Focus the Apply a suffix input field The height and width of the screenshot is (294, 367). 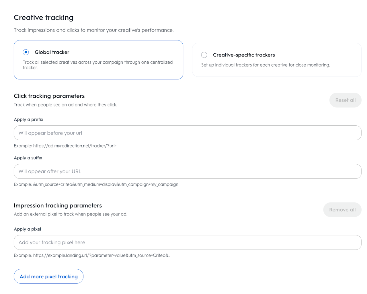[x=188, y=172]
